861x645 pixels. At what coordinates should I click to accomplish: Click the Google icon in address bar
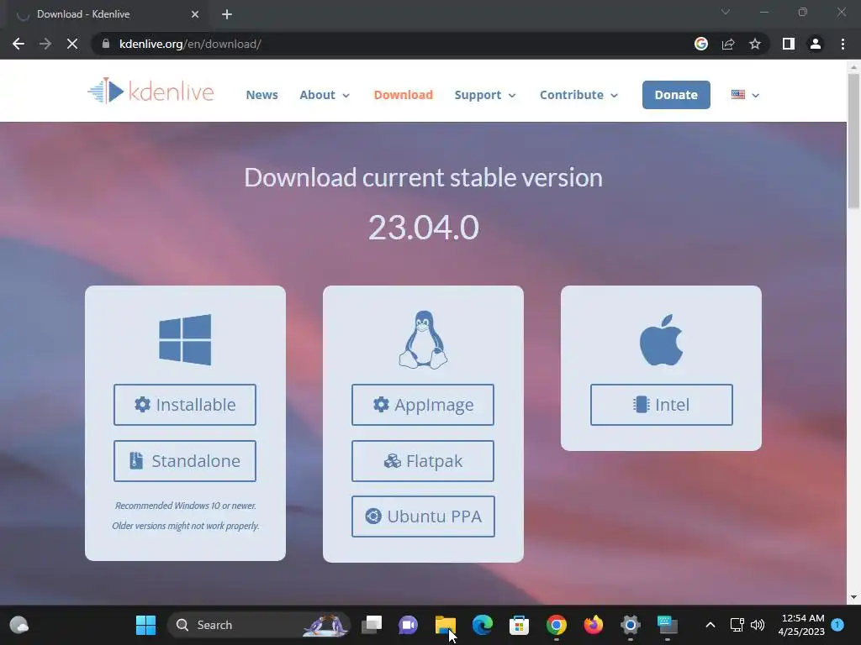coord(701,44)
